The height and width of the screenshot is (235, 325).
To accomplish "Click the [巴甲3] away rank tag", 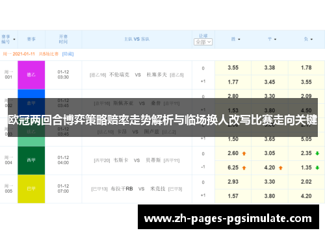I will coord(175,189).
